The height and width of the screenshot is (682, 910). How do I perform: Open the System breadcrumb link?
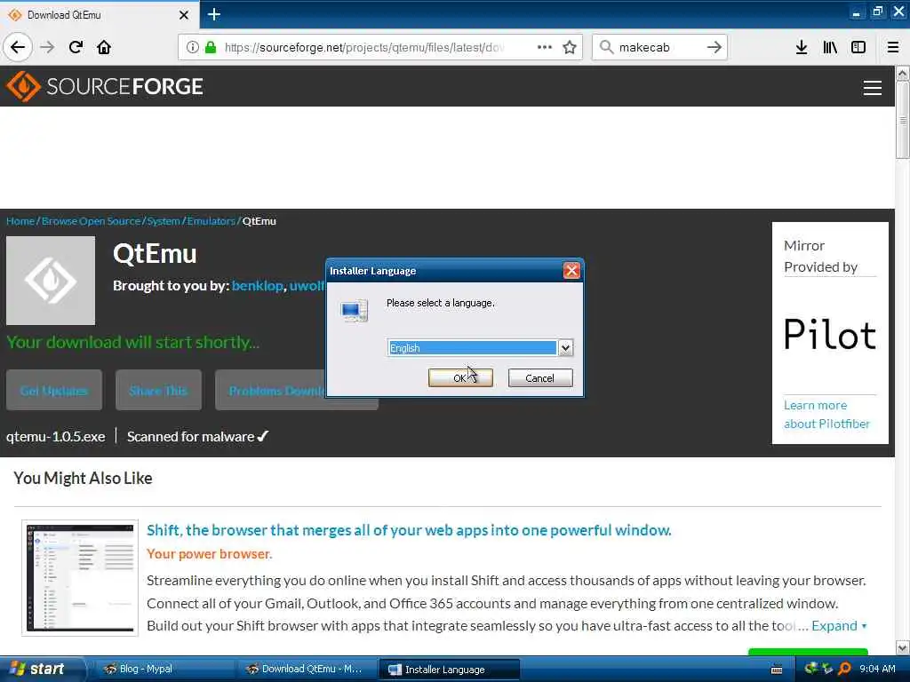164,221
